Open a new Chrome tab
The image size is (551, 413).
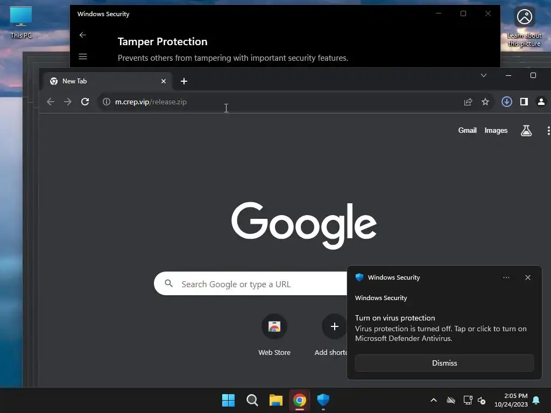(184, 81)
